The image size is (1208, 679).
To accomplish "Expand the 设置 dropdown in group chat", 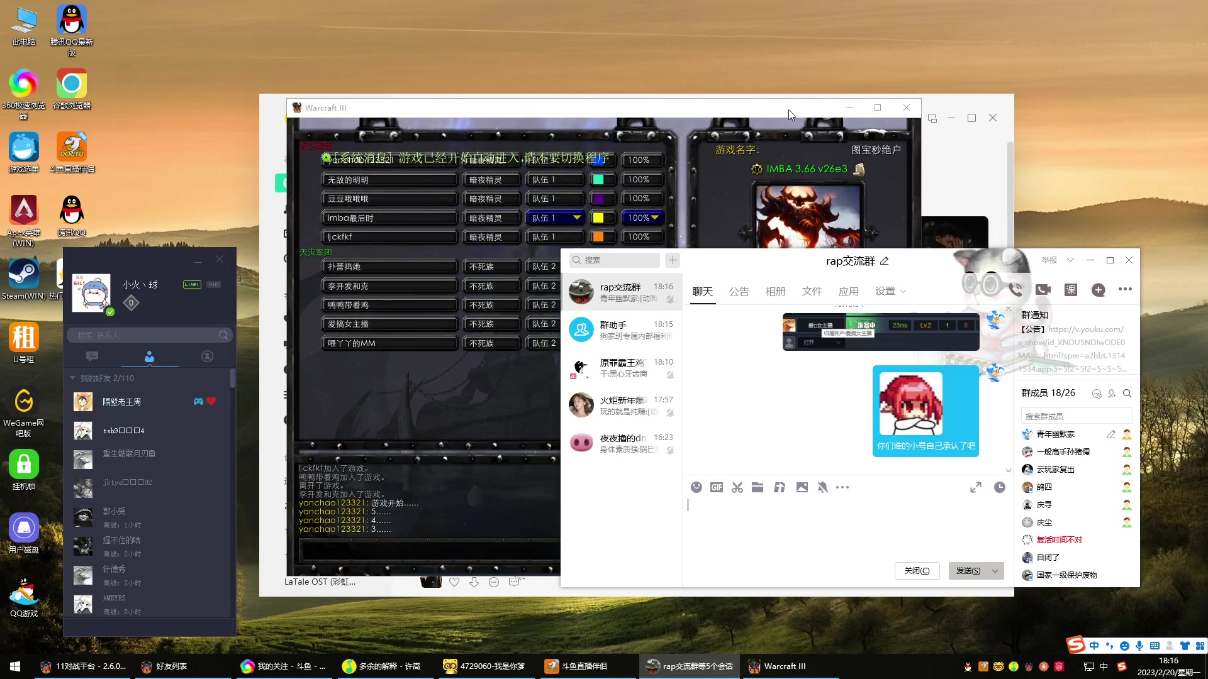I will [x=891, y=291].
